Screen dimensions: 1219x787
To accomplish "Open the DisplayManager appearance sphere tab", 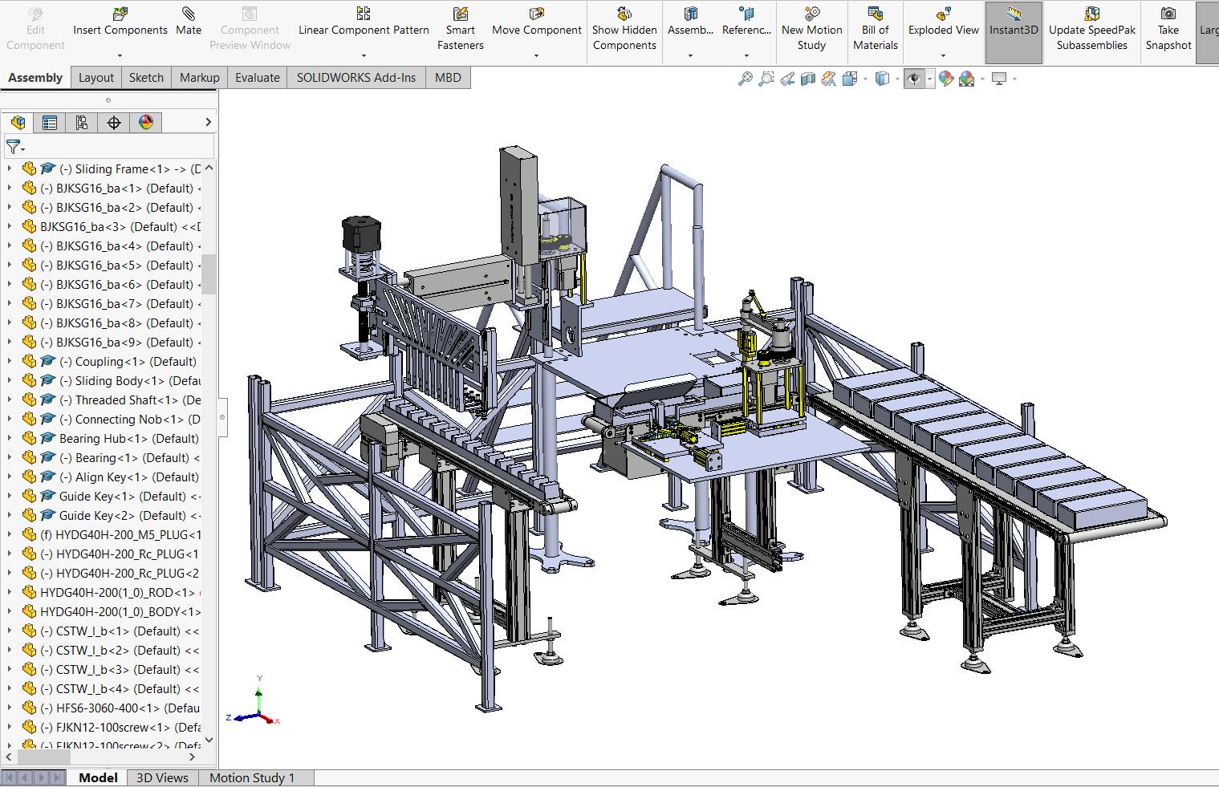I will pyautogui.click(x=145, y=123).
